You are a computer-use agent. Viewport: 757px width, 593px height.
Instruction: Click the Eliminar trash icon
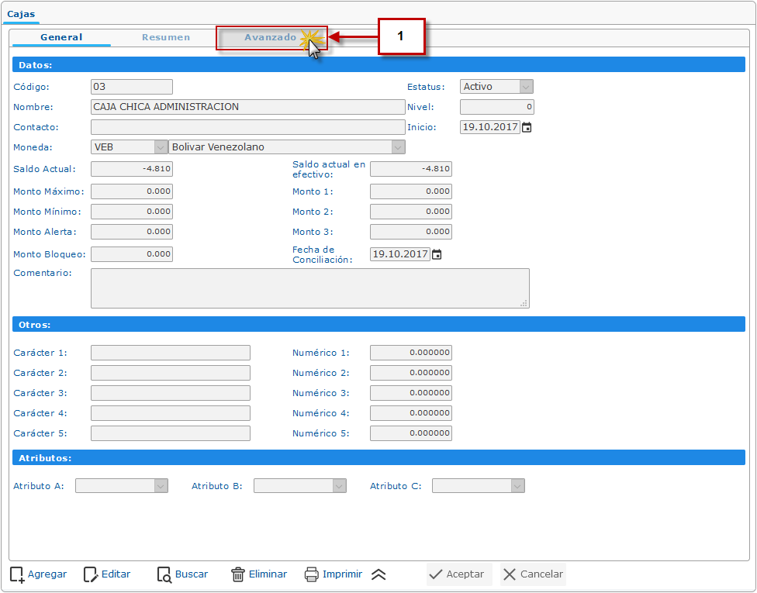238,574
